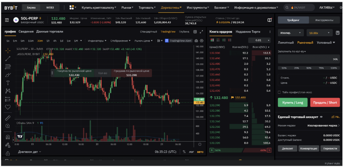This screenshot has width=344, height=167.
Task: Select the trend line drawing tool
Action: (x=8, y=58)
